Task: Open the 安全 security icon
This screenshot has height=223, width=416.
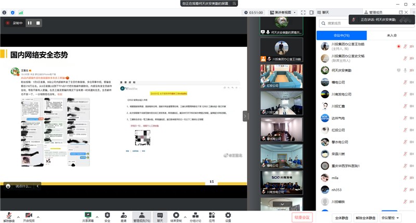Action: (107, 215)
